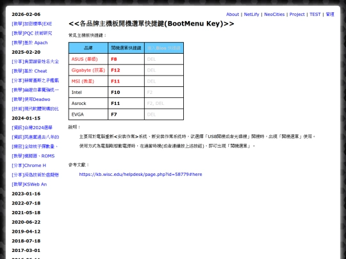
Task: Click the 'F2, DEL' cell in Asrock row
Action: 164,104
